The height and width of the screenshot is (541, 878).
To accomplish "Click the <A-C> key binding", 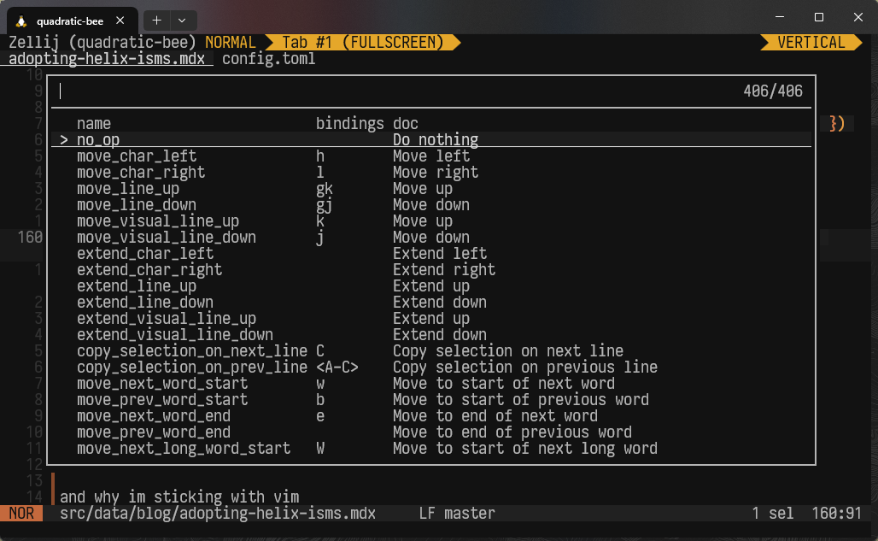I will pos(337,367).
